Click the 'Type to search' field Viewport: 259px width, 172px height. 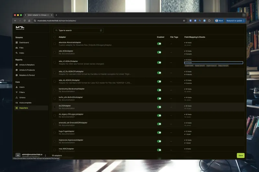78,30
